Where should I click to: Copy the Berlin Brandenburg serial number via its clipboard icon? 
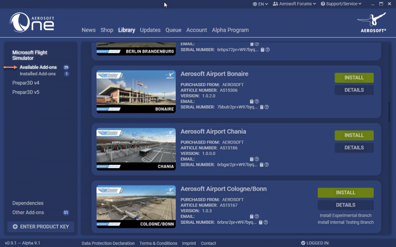click(x=263, y=50)
